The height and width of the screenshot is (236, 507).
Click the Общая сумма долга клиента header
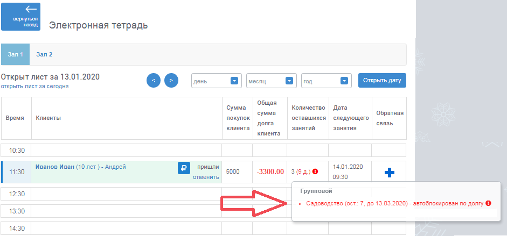click(269, 118)
